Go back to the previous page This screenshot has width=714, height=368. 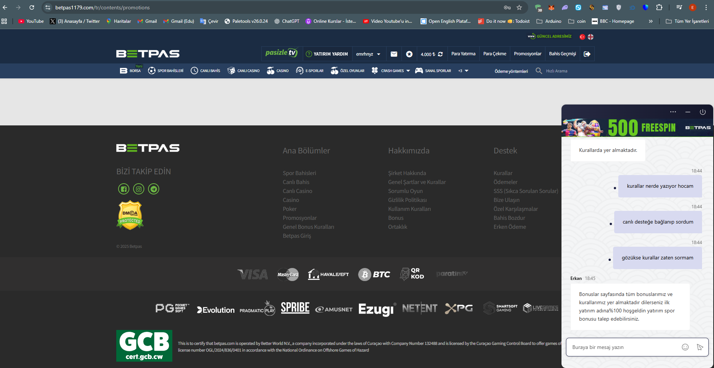(5, 7)
